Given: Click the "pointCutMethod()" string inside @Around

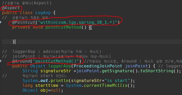Looking at the screenshot, I should 56,61.
